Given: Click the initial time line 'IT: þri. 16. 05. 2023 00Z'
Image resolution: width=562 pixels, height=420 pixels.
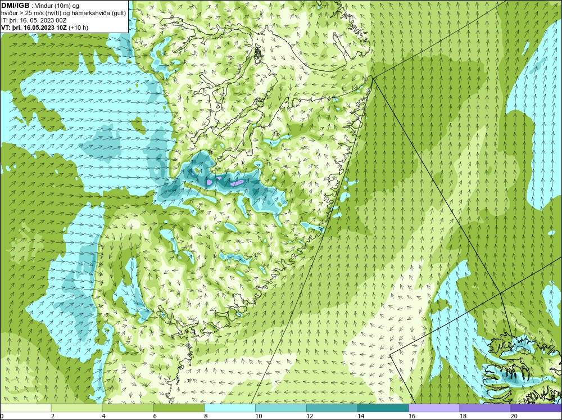Looking at the screenshot, I should (34, 20).
